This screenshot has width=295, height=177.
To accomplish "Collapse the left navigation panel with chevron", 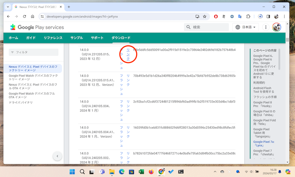I will [x=57, y=156].
